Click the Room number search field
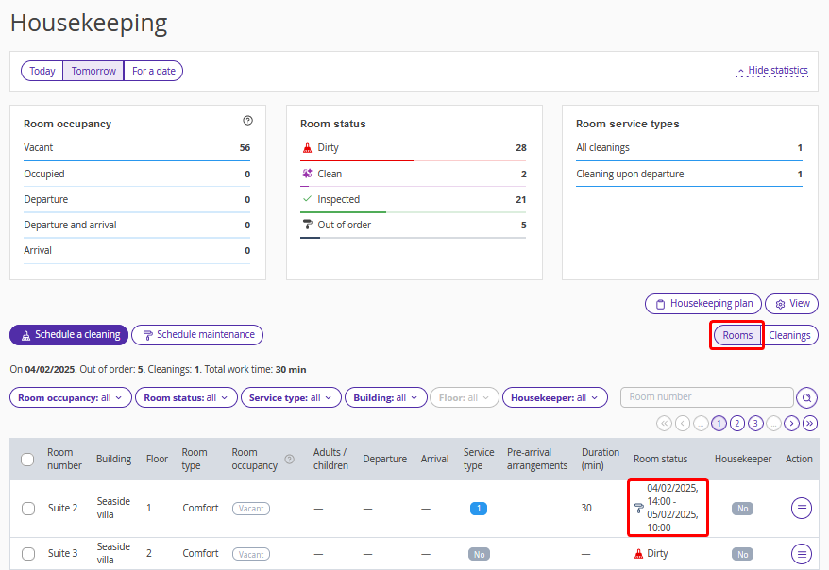The image size is (829, 570). click(706, 397)
